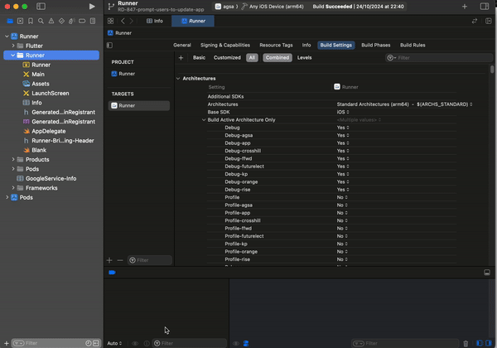Run the project with the play button
497x348 pixels.
92,7
